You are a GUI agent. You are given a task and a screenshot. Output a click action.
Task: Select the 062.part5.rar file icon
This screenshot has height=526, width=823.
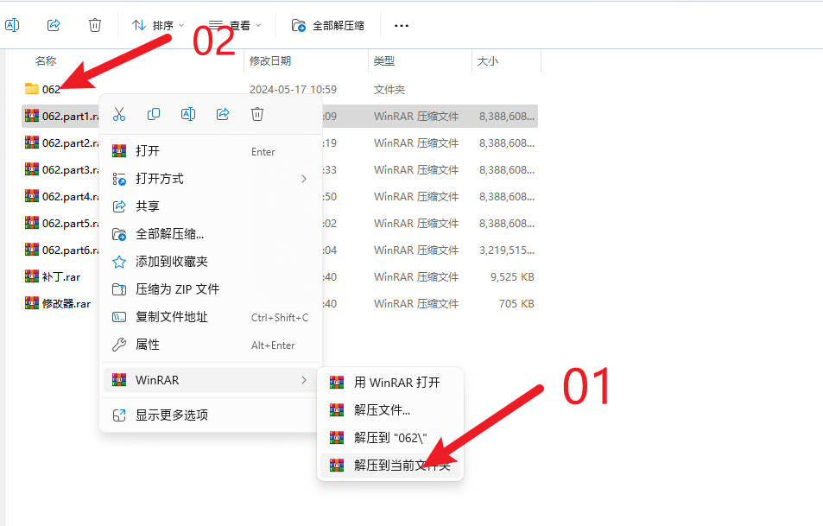[x=32, y=223]
